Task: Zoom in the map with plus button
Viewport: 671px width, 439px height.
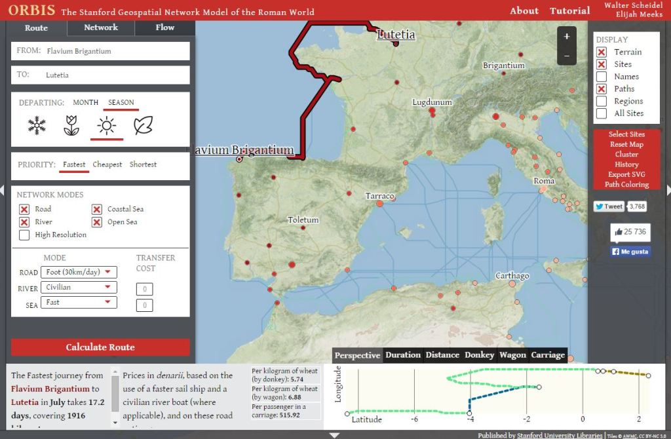Action: (x=566, y=37)
